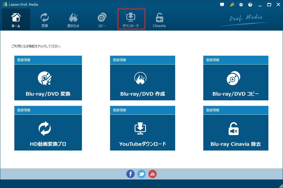
Task: Open the Facebook icon in footer
Action: pos(130,174)
